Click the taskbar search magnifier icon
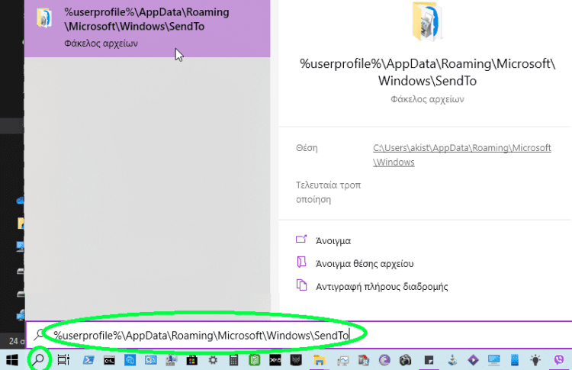The height and width of the screenshot is (370, 572). coord(38,360)
